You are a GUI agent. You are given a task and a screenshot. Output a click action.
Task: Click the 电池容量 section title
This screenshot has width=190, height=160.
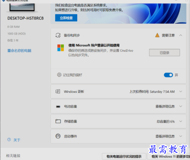pos(70,107)
